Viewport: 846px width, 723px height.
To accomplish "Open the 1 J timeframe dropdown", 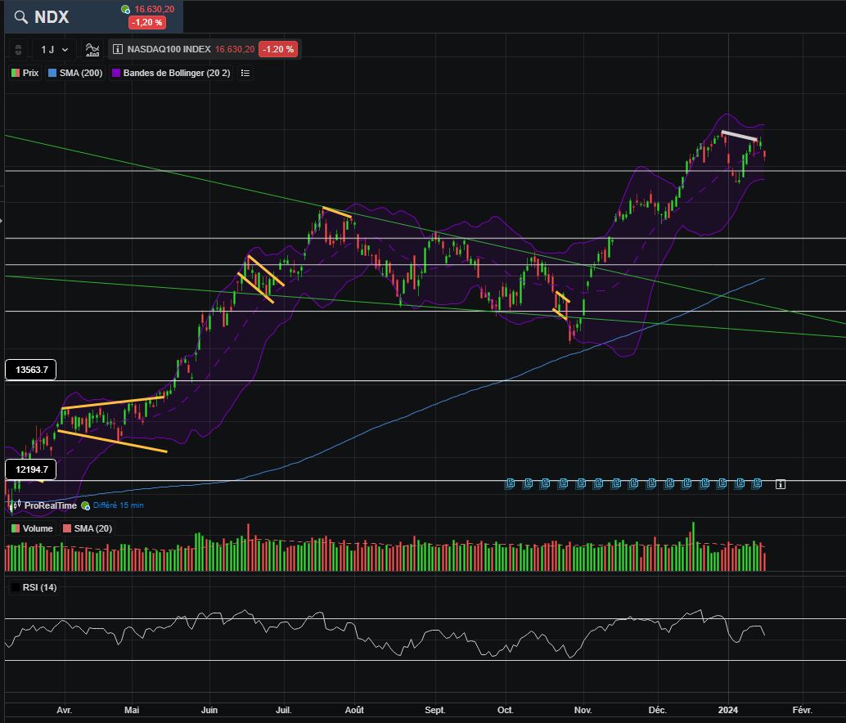I will click(x=54, y=50).
